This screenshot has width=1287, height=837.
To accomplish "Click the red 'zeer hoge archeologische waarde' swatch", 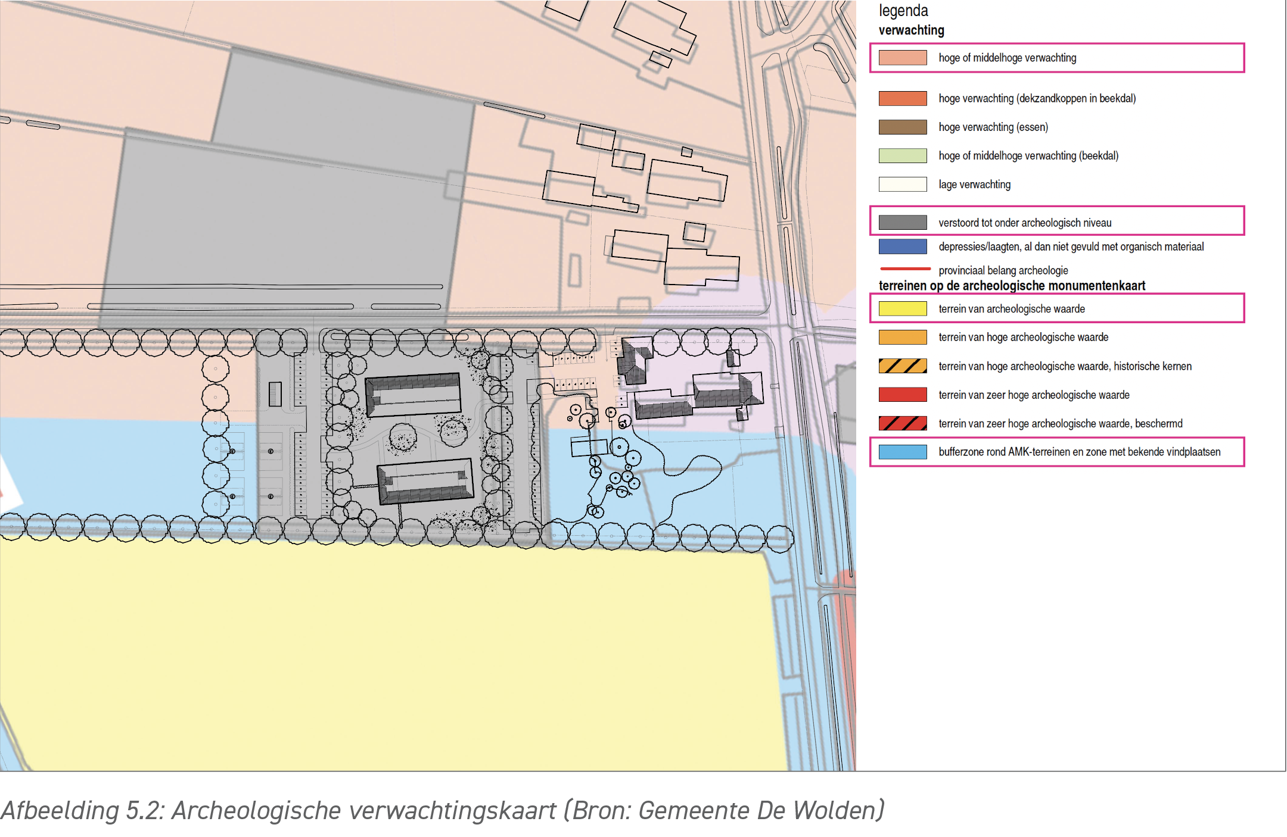I will point(903,394).
